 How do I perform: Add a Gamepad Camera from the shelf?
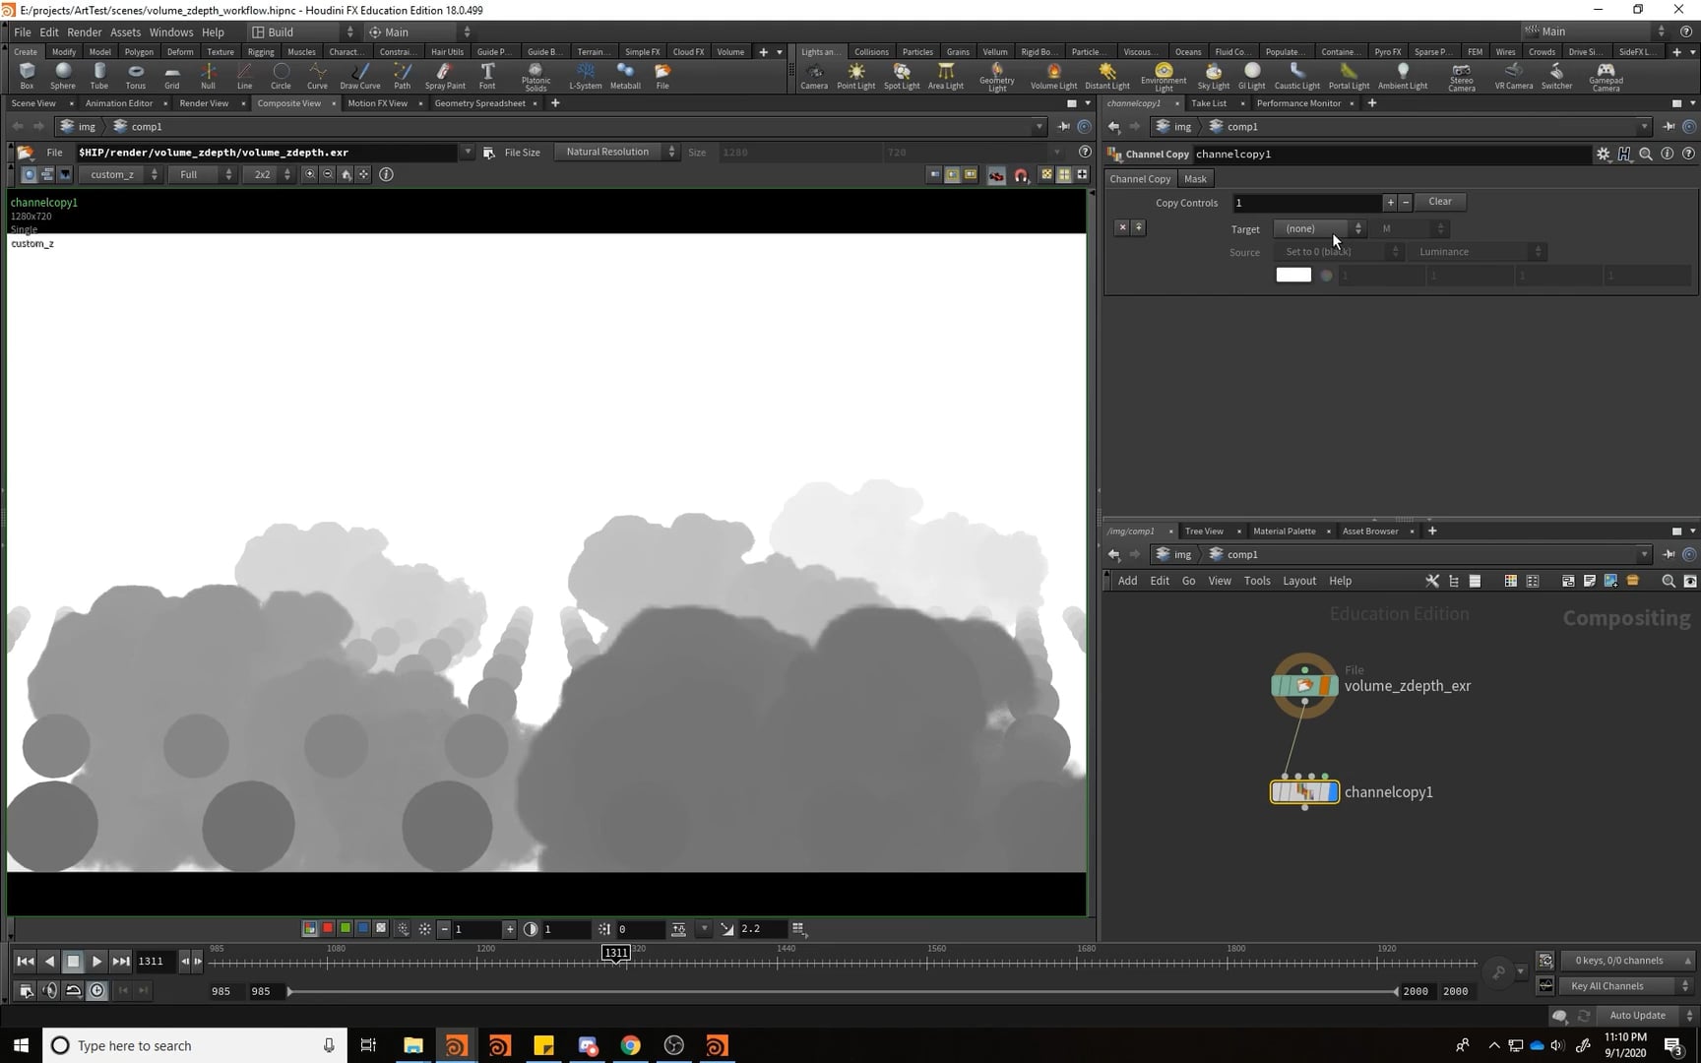1606,77
